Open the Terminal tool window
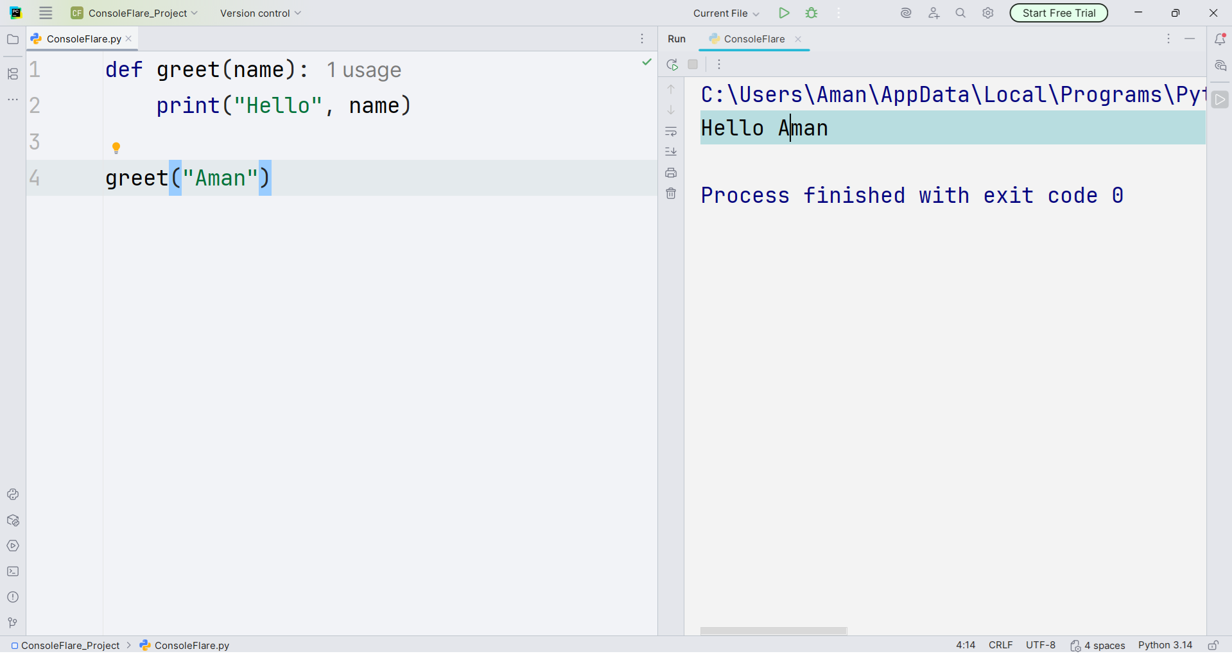Image resolution: width=1232 pixels, height=656 pixels. click(x=13, y=572)
